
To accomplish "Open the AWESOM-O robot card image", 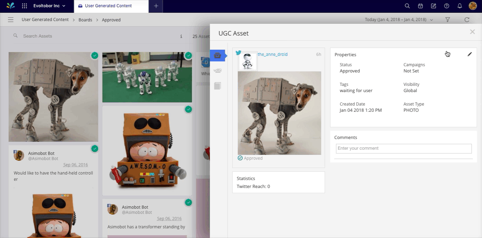I will pyautogui.click(x=147, y=151).
